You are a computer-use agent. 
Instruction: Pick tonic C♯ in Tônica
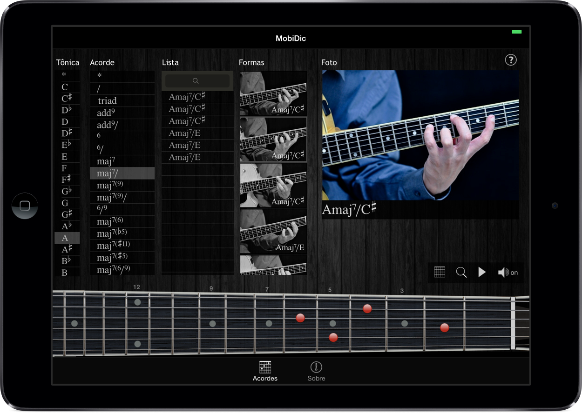[x=67, y=99]
